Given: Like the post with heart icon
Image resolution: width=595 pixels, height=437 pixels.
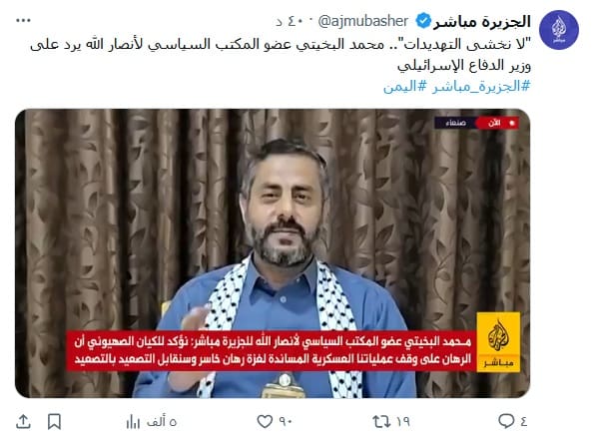Looking at the screenshot, I should (265, 421).
